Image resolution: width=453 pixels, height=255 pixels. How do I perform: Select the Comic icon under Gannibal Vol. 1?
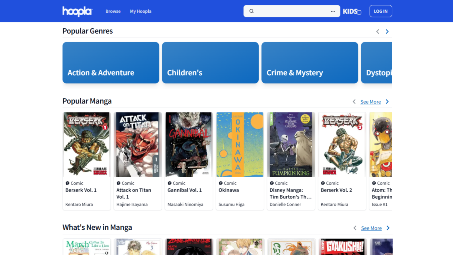(x=170, y=183)
